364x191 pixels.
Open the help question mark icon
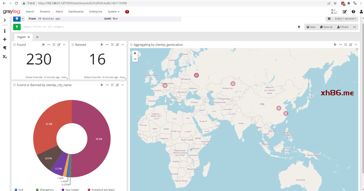tap(353, 11)
